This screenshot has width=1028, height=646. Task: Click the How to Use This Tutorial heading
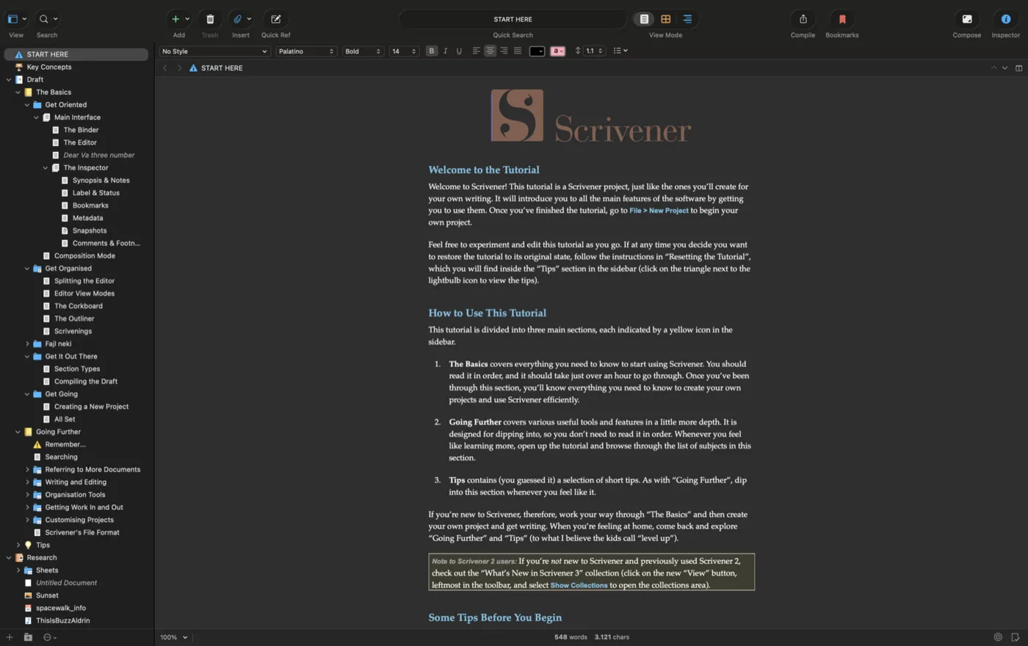pyautogui.click(x=488, y=313)
